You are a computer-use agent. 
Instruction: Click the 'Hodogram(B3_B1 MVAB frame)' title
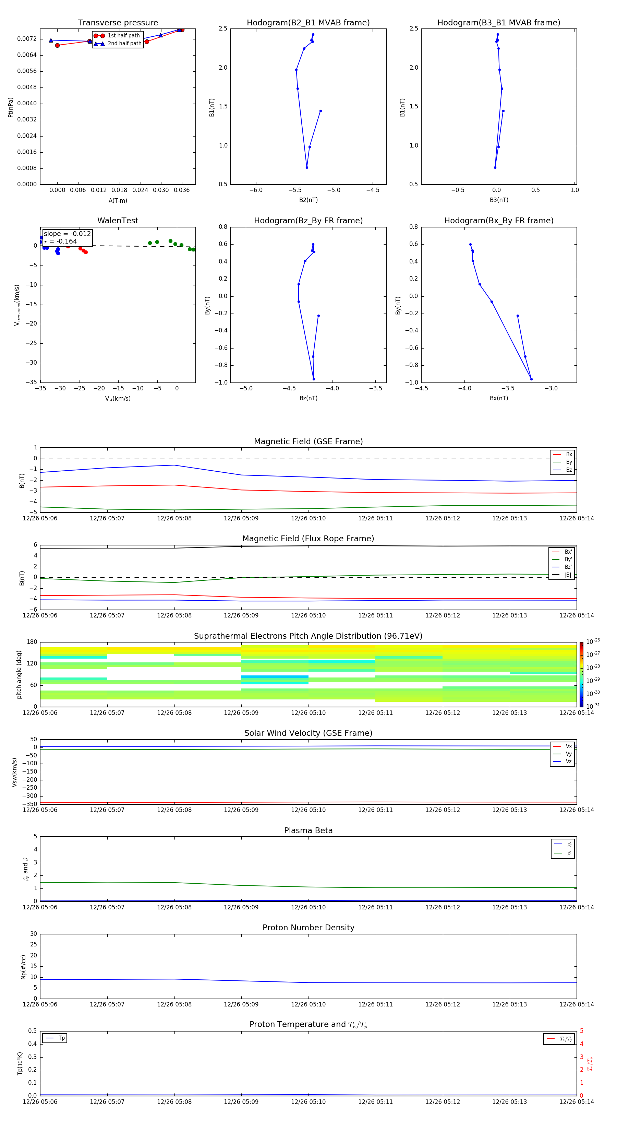pyautogui.click(x=499, y=23)
